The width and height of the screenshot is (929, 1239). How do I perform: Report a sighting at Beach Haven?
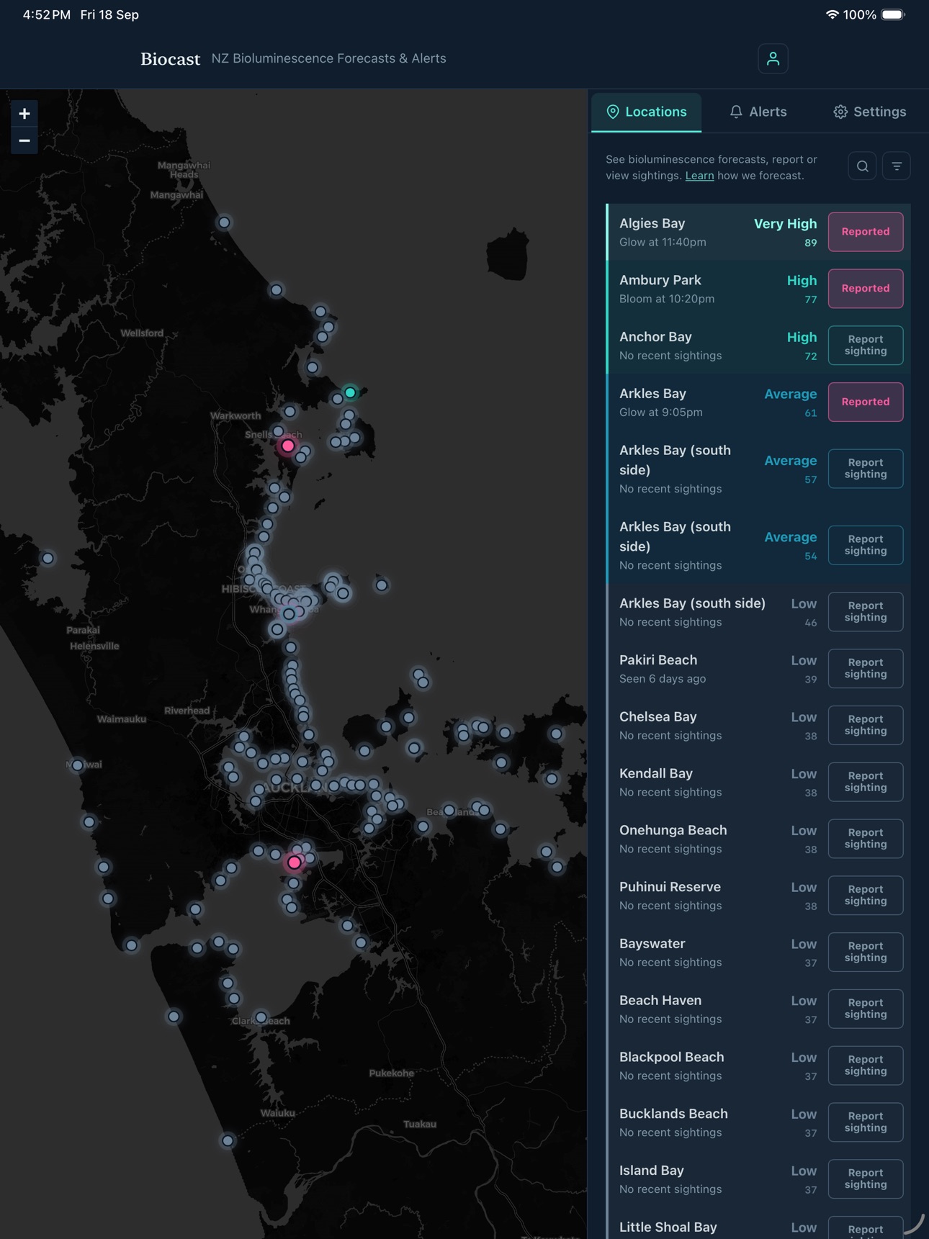[x=866, y=1009]
